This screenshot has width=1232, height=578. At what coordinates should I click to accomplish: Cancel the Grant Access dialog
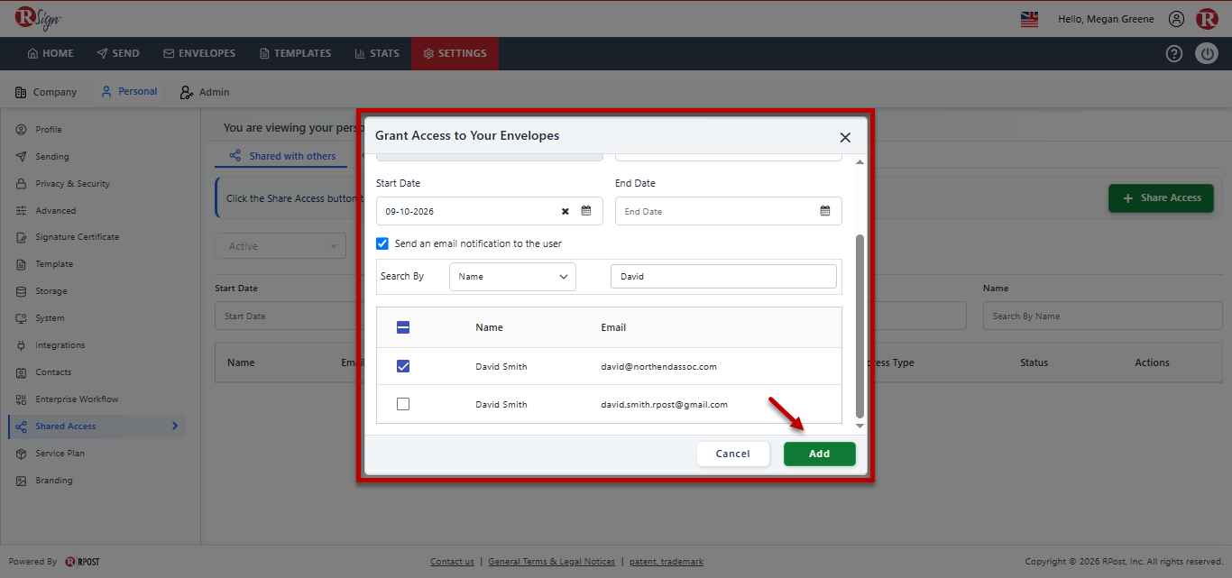[x=732, y=454]
